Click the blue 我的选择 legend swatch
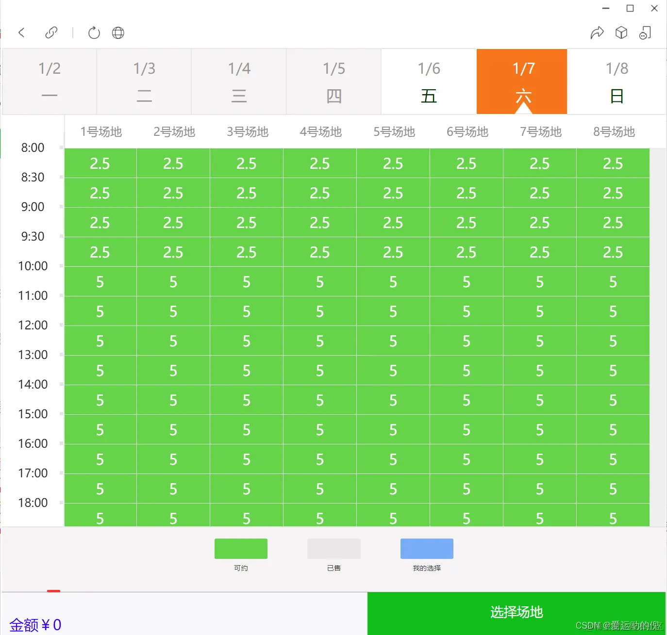667x635 pixels. pyautogui.click(x=427, y=549)
